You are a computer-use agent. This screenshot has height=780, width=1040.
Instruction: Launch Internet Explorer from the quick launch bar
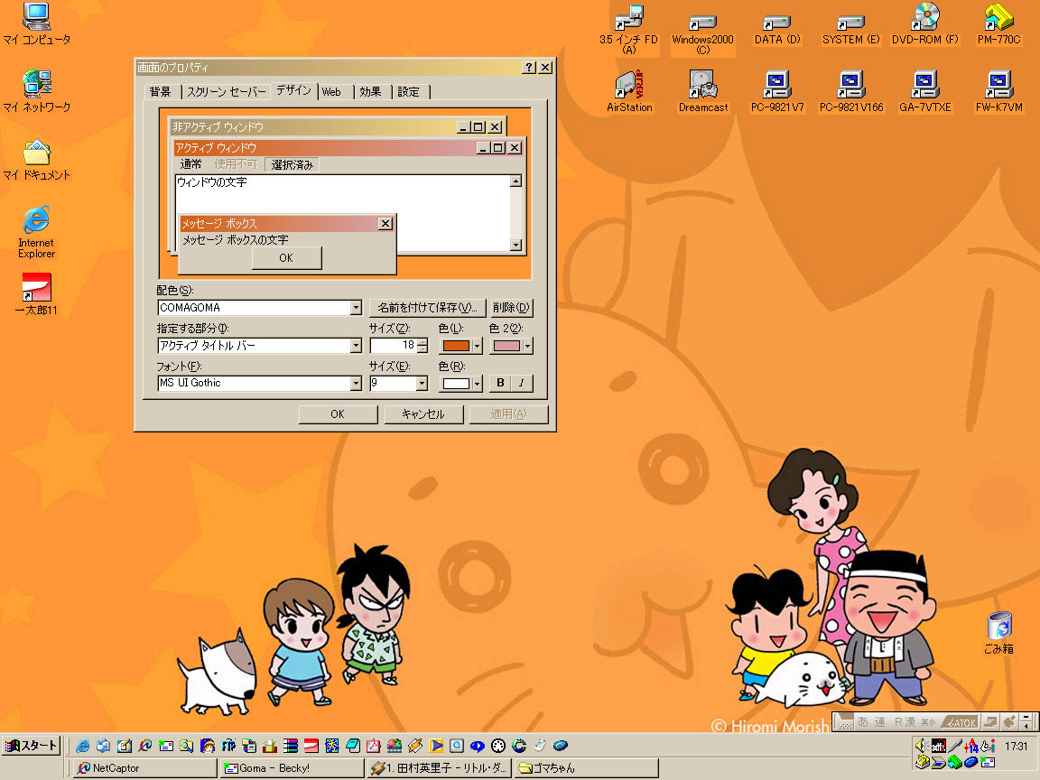tap(82, 746)
